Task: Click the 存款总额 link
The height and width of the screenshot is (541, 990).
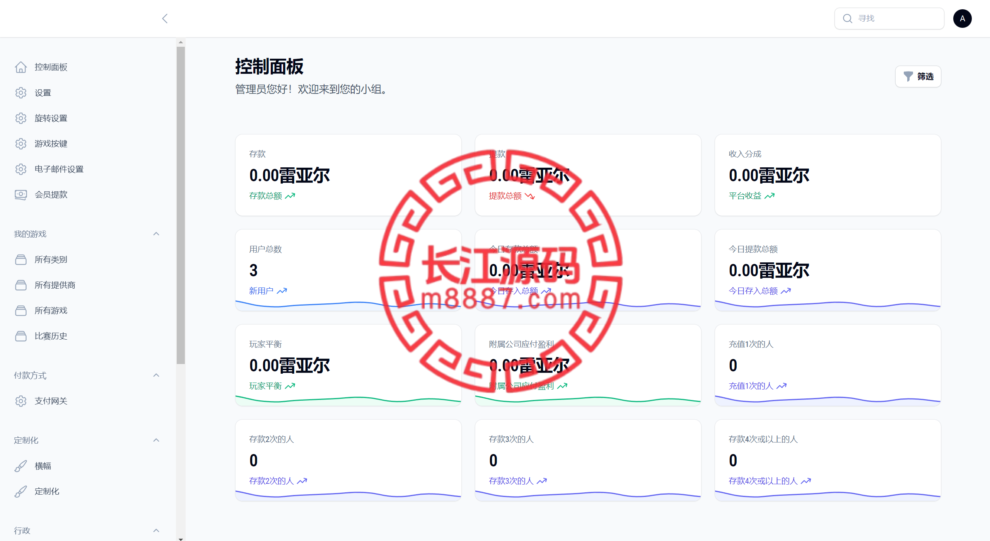Action: [x=266, y=196]
